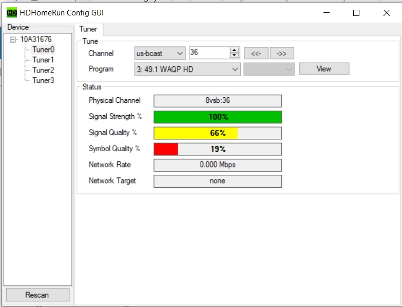The image size is (402, 307).
Task: Open the us-bcast channel map dropdown
Action: point(160,53)
